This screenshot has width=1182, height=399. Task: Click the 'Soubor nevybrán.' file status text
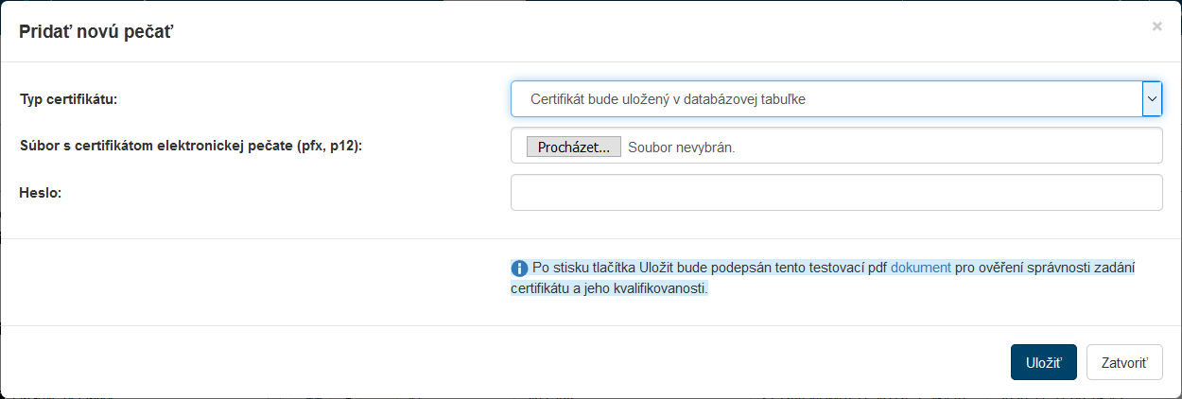click(681, 147)
